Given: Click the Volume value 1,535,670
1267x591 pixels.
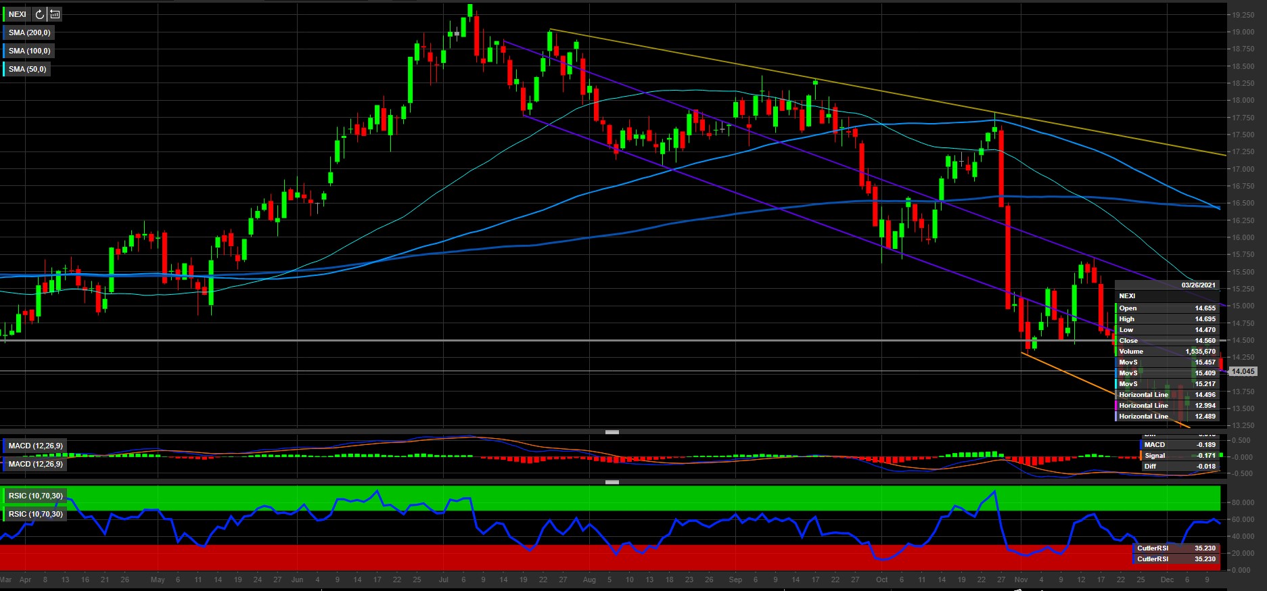Looking at the screenshot, I should pos(1200,352).
